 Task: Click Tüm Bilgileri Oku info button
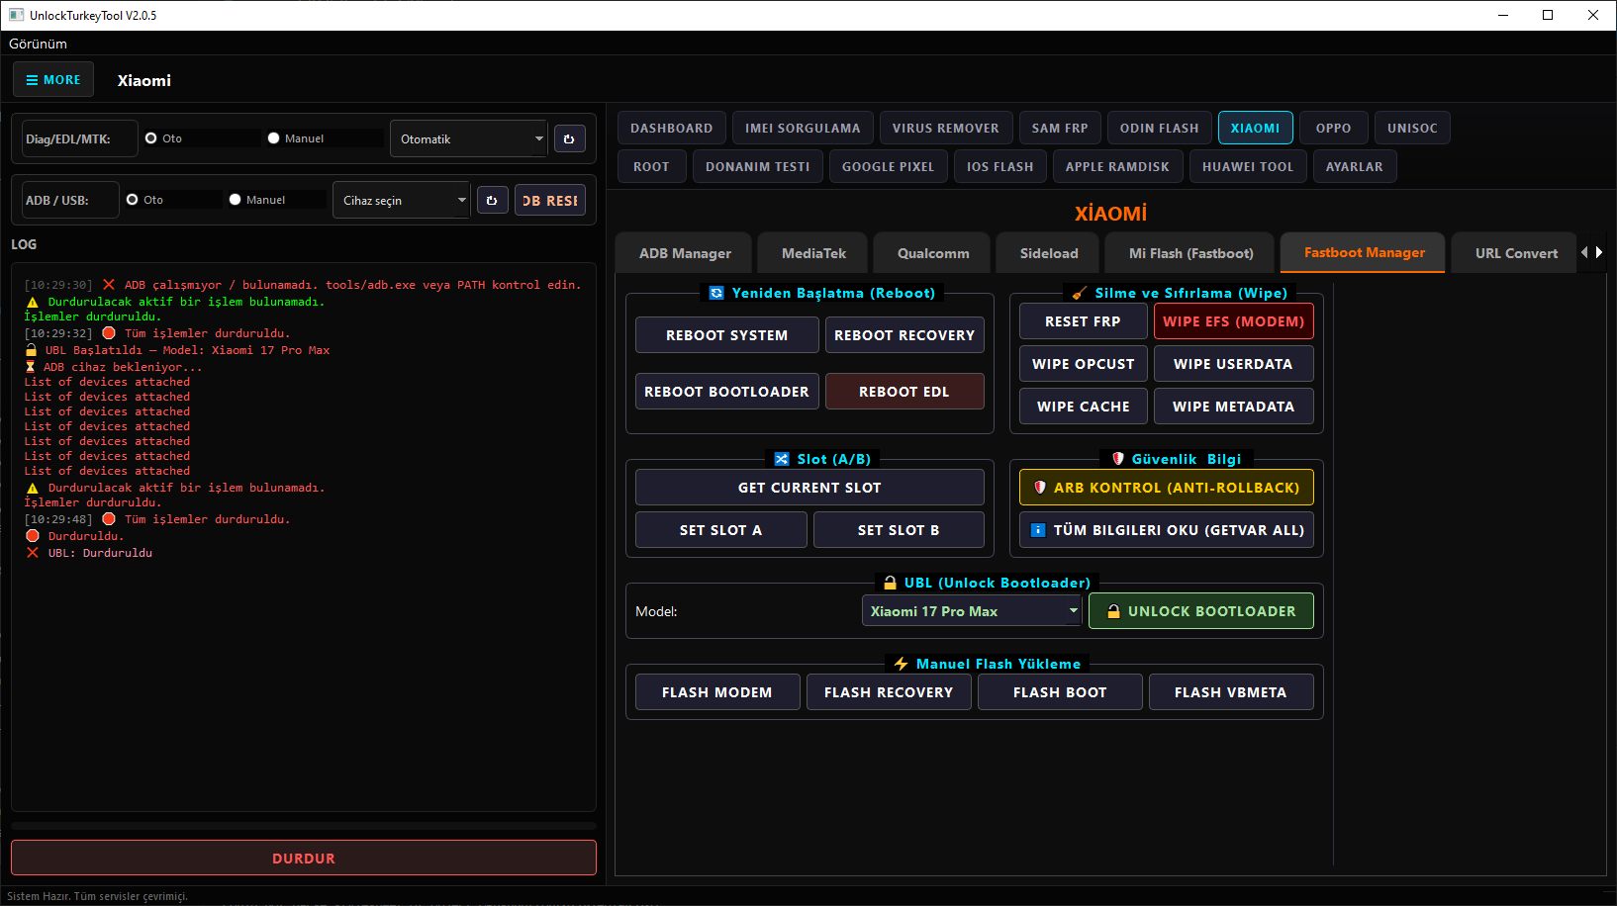pyautogui.click(x=1166, y=530)
